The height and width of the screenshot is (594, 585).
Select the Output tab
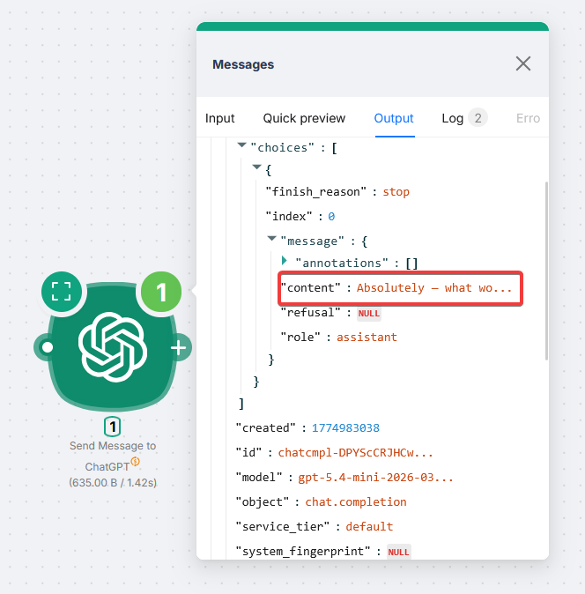coord(394,118)
